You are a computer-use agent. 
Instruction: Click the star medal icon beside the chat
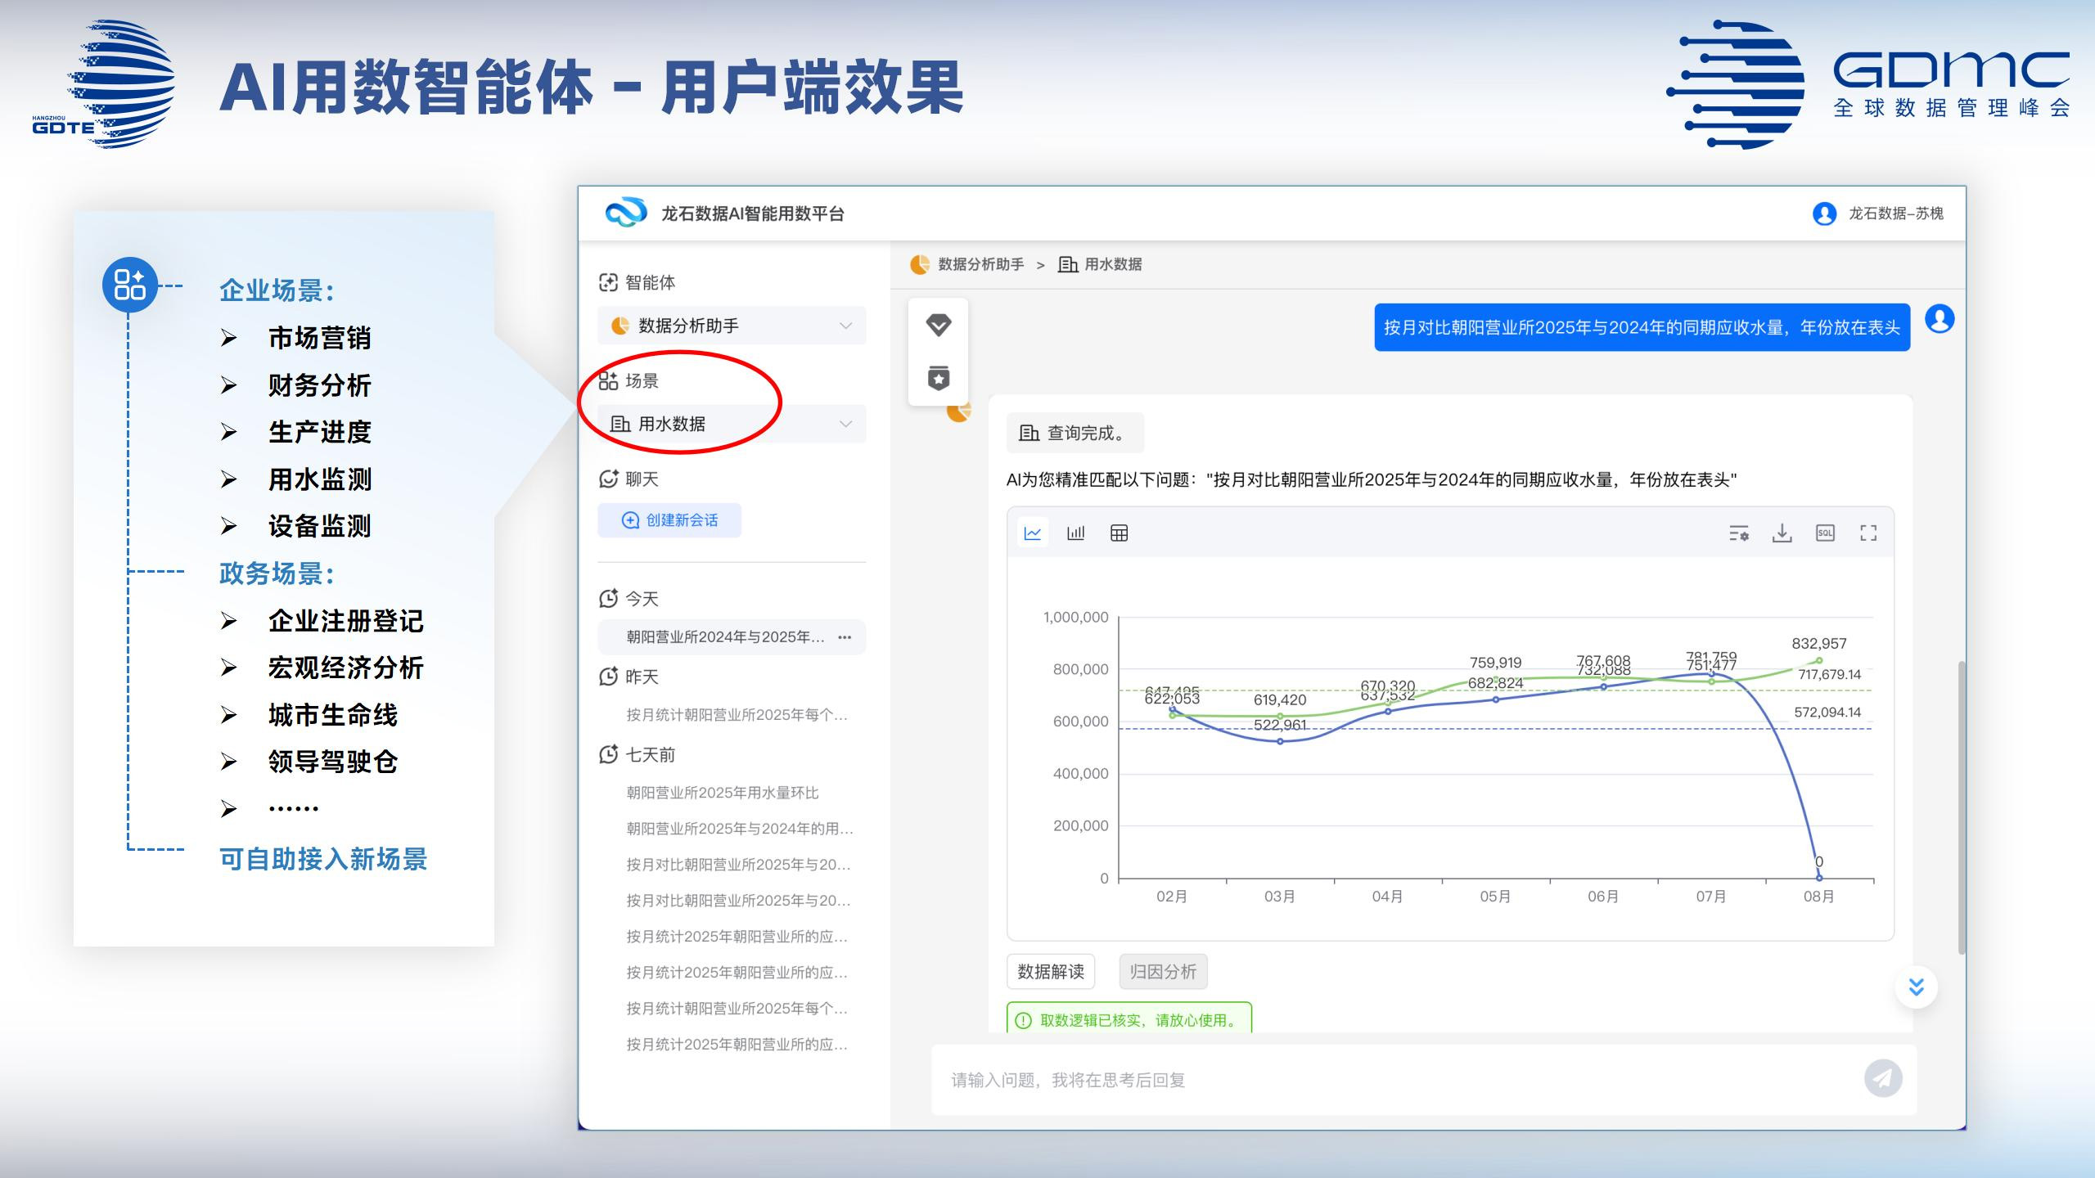(x=938, y=377)
